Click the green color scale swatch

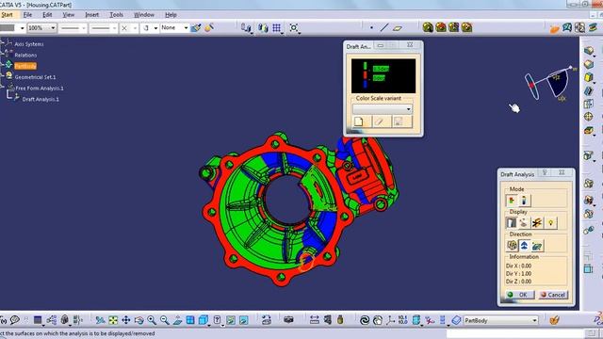(x=365, y=66)
